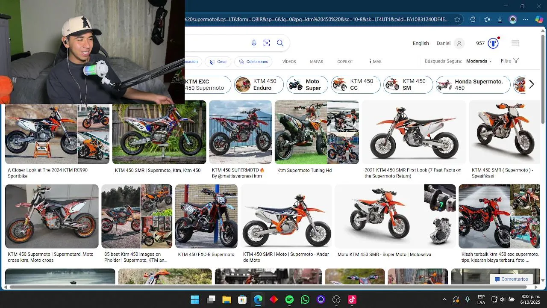Image resolution: width=547 pixels, height=308 pixels.
Task: Open the Comentarios feedback button
Action: (511, 279)
